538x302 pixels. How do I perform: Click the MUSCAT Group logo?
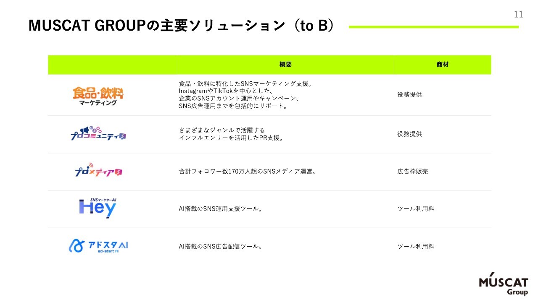coord(503,286)
